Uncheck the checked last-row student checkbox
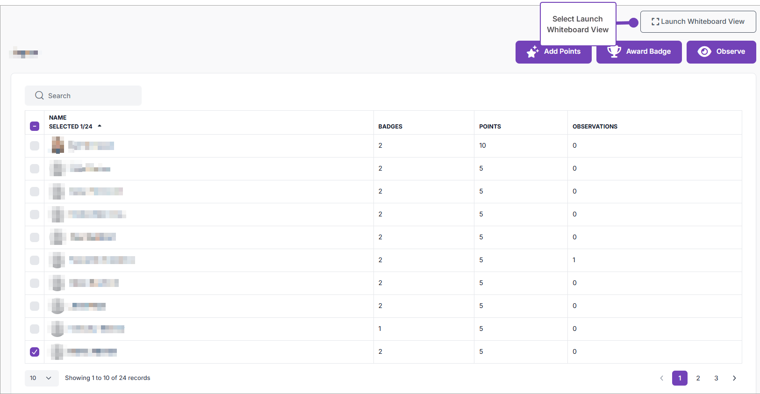 (x=35, y=352)
